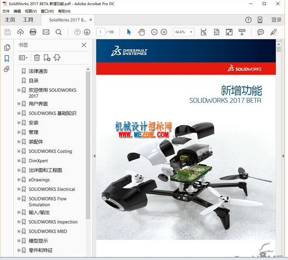This screenshot has height=260, width=288.
Task: Zoom out with the minus circle icon
Action: pos(154,32)
